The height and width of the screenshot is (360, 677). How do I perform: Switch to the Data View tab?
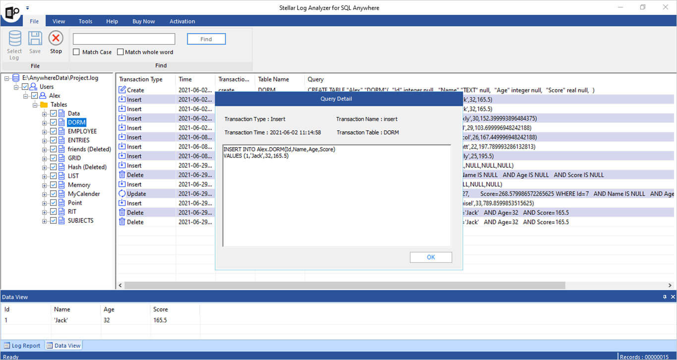tap(63, 346)
